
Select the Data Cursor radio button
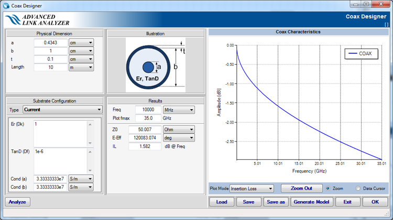click(x=358, y=188)
